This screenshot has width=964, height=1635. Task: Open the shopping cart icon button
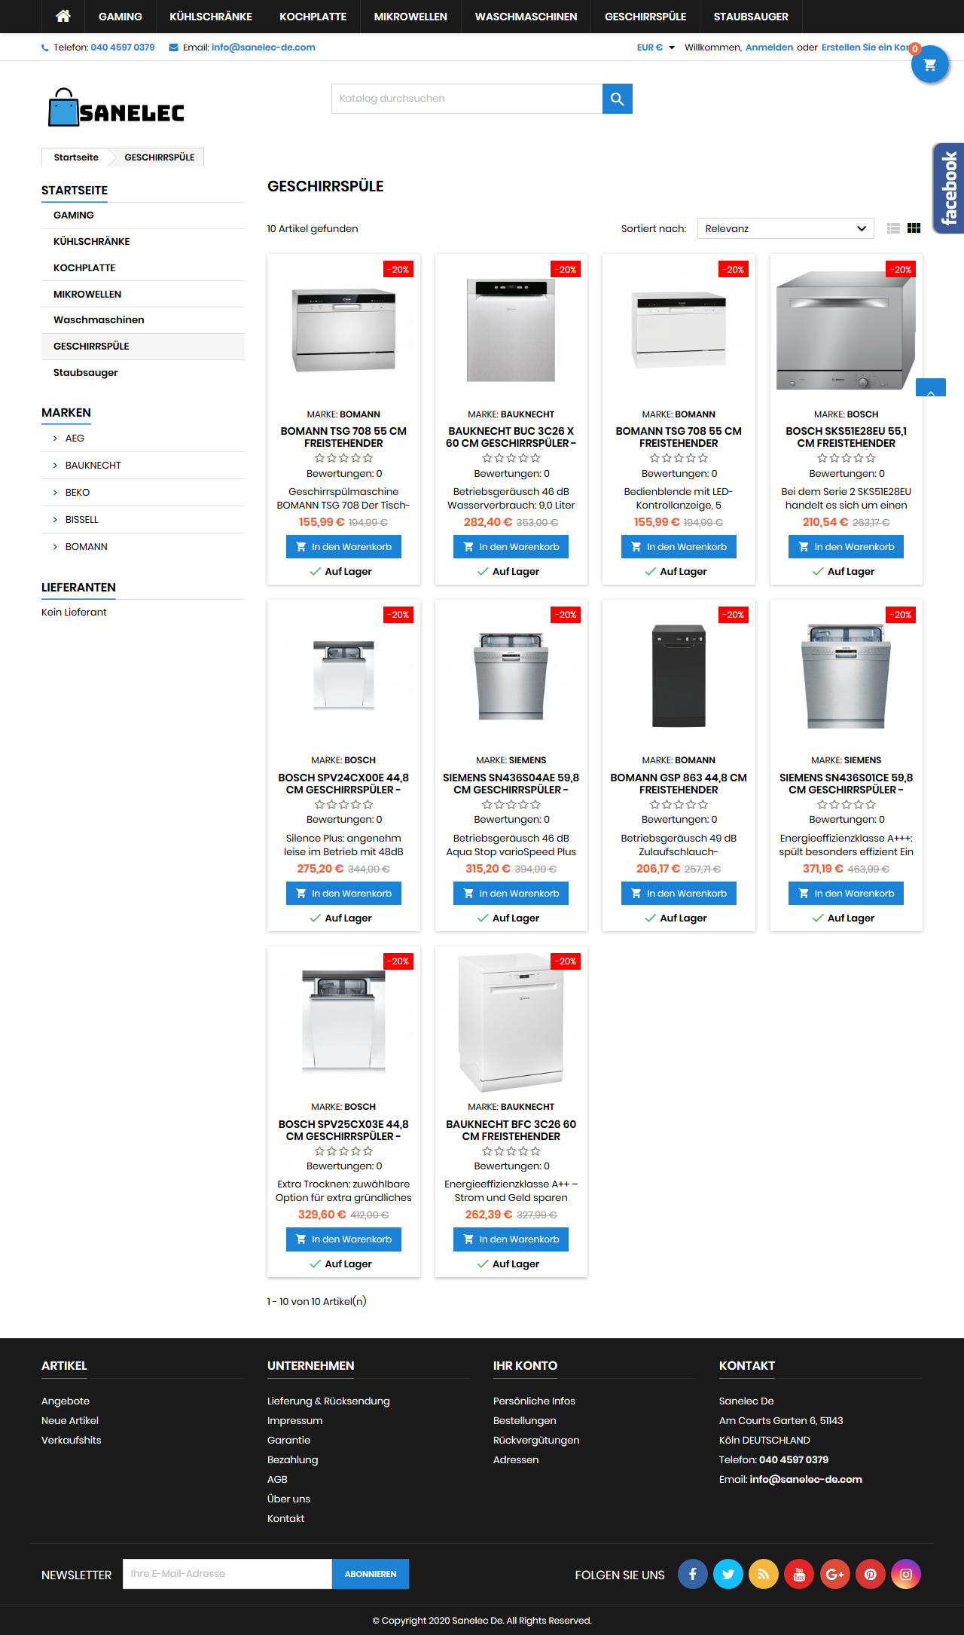(929, 65)
